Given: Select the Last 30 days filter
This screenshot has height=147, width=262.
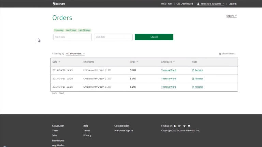Looking at the screenshot, I should coord(84,30).
